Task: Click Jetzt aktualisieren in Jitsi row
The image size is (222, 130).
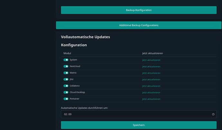Action: click(x=151, y=80)
